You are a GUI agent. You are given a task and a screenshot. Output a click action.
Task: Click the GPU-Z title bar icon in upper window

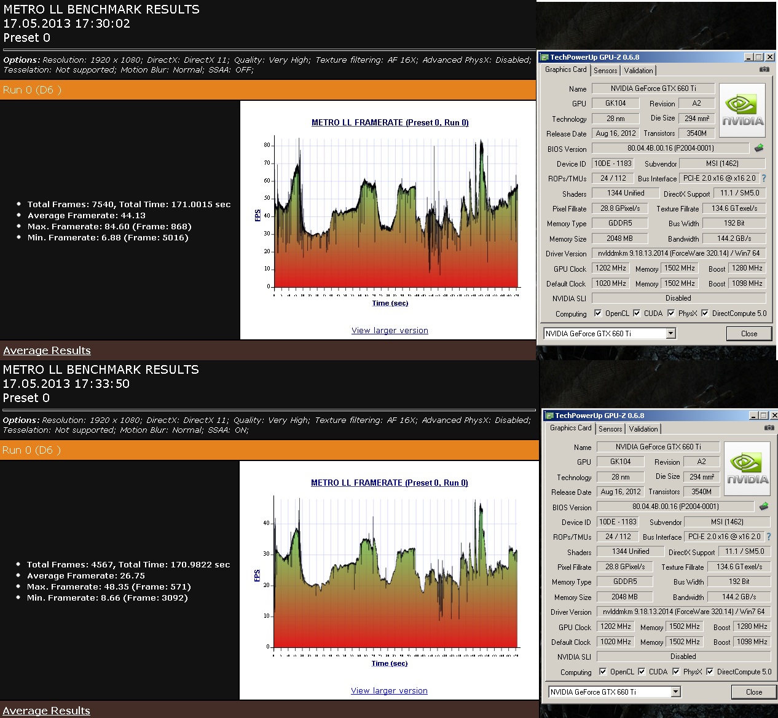[x=544, y=57]
